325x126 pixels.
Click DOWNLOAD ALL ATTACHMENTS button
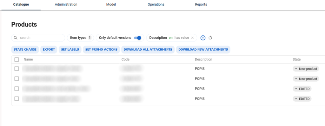(x=148, y=50)
